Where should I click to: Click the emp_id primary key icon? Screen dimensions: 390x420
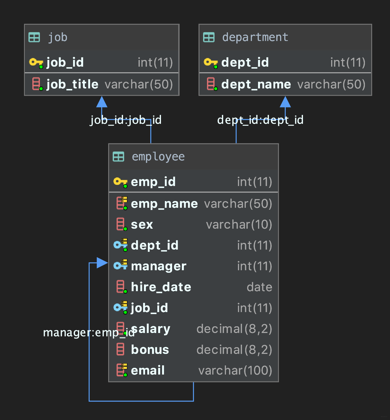point(120,182)
